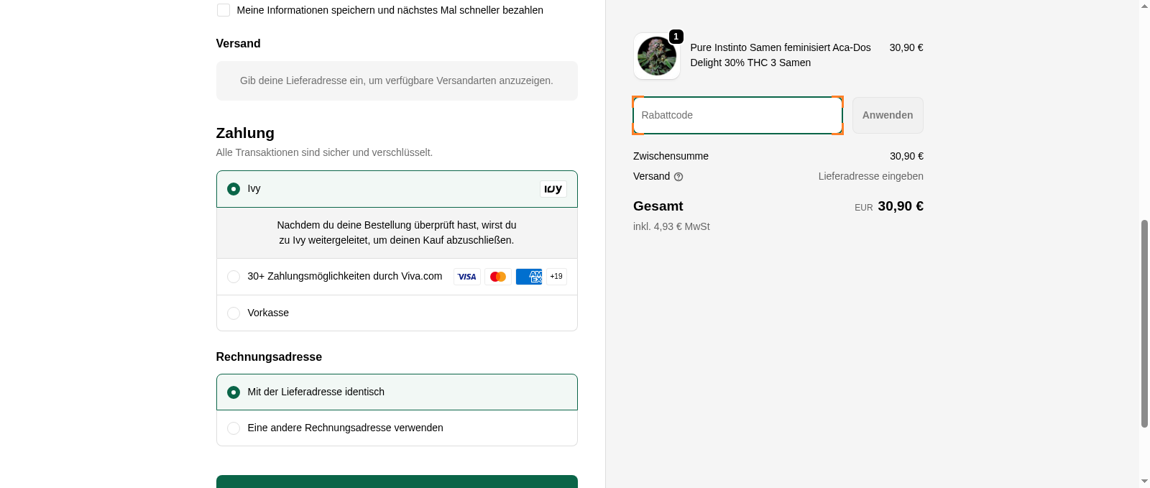
Task: Open the +19 additional payment methods badge
Action: coord(556,276)
